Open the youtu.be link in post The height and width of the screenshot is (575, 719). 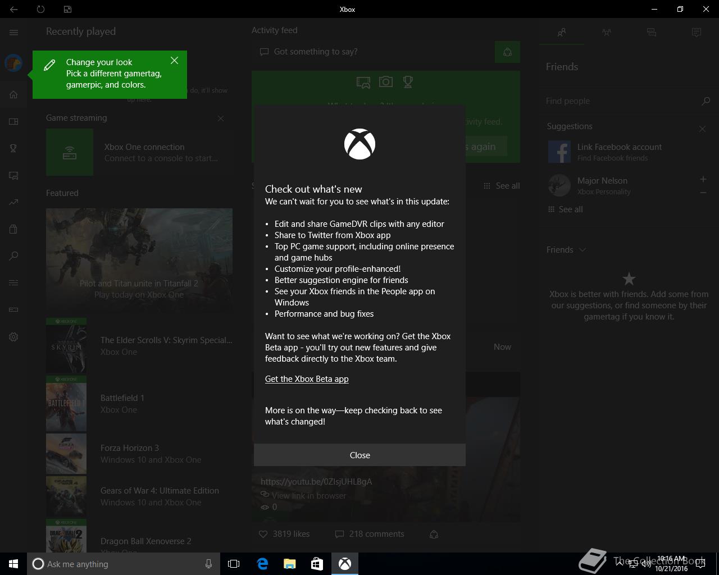click(x=316, y=482)
